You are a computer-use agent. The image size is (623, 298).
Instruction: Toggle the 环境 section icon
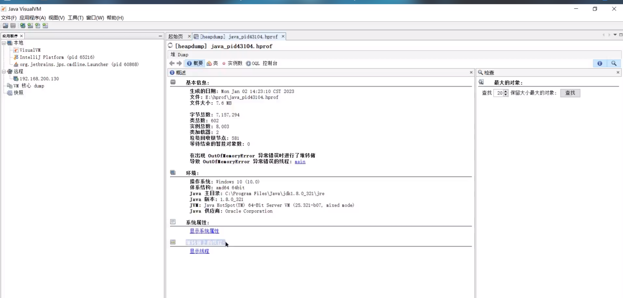[173, 173]
